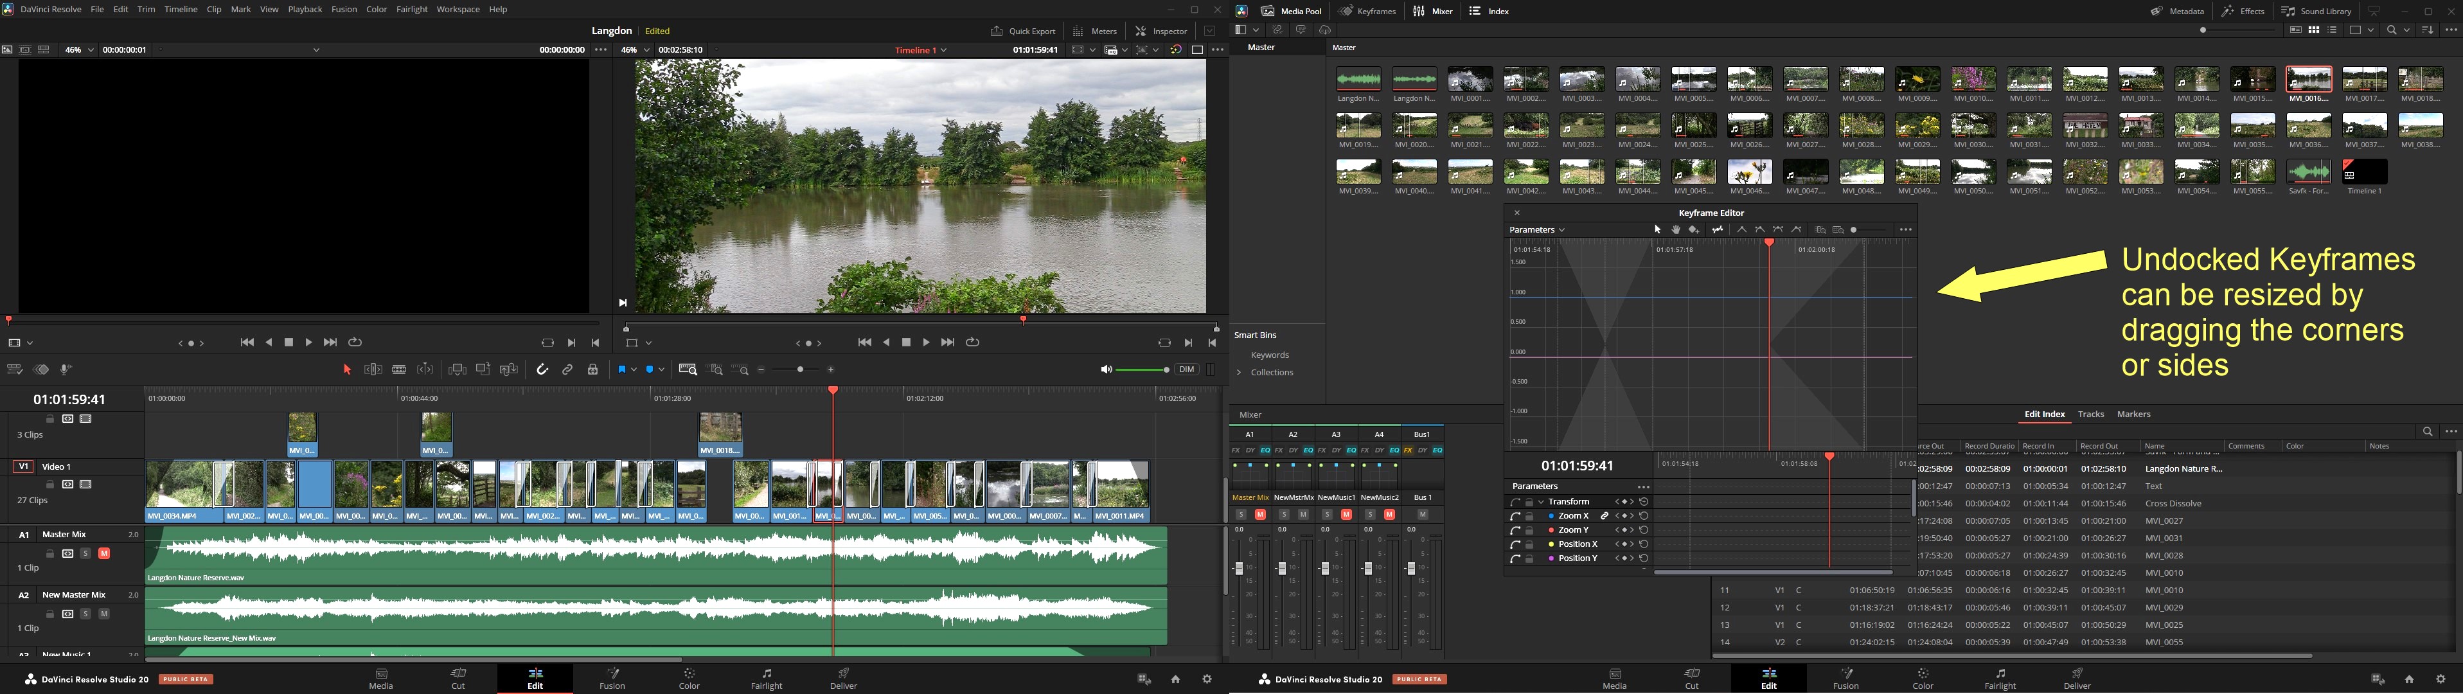Viewport: 2463px width, 694px height.
Task: Adjust the monitor volume slider
Action: tap(1143, 370)
